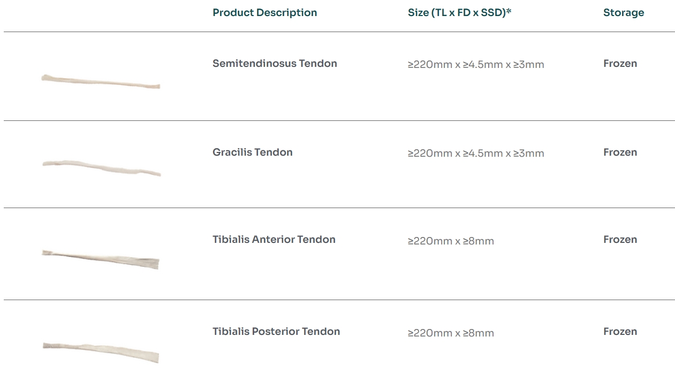Open the Tibialis Anterior Tendon entry

pos(274,239)
